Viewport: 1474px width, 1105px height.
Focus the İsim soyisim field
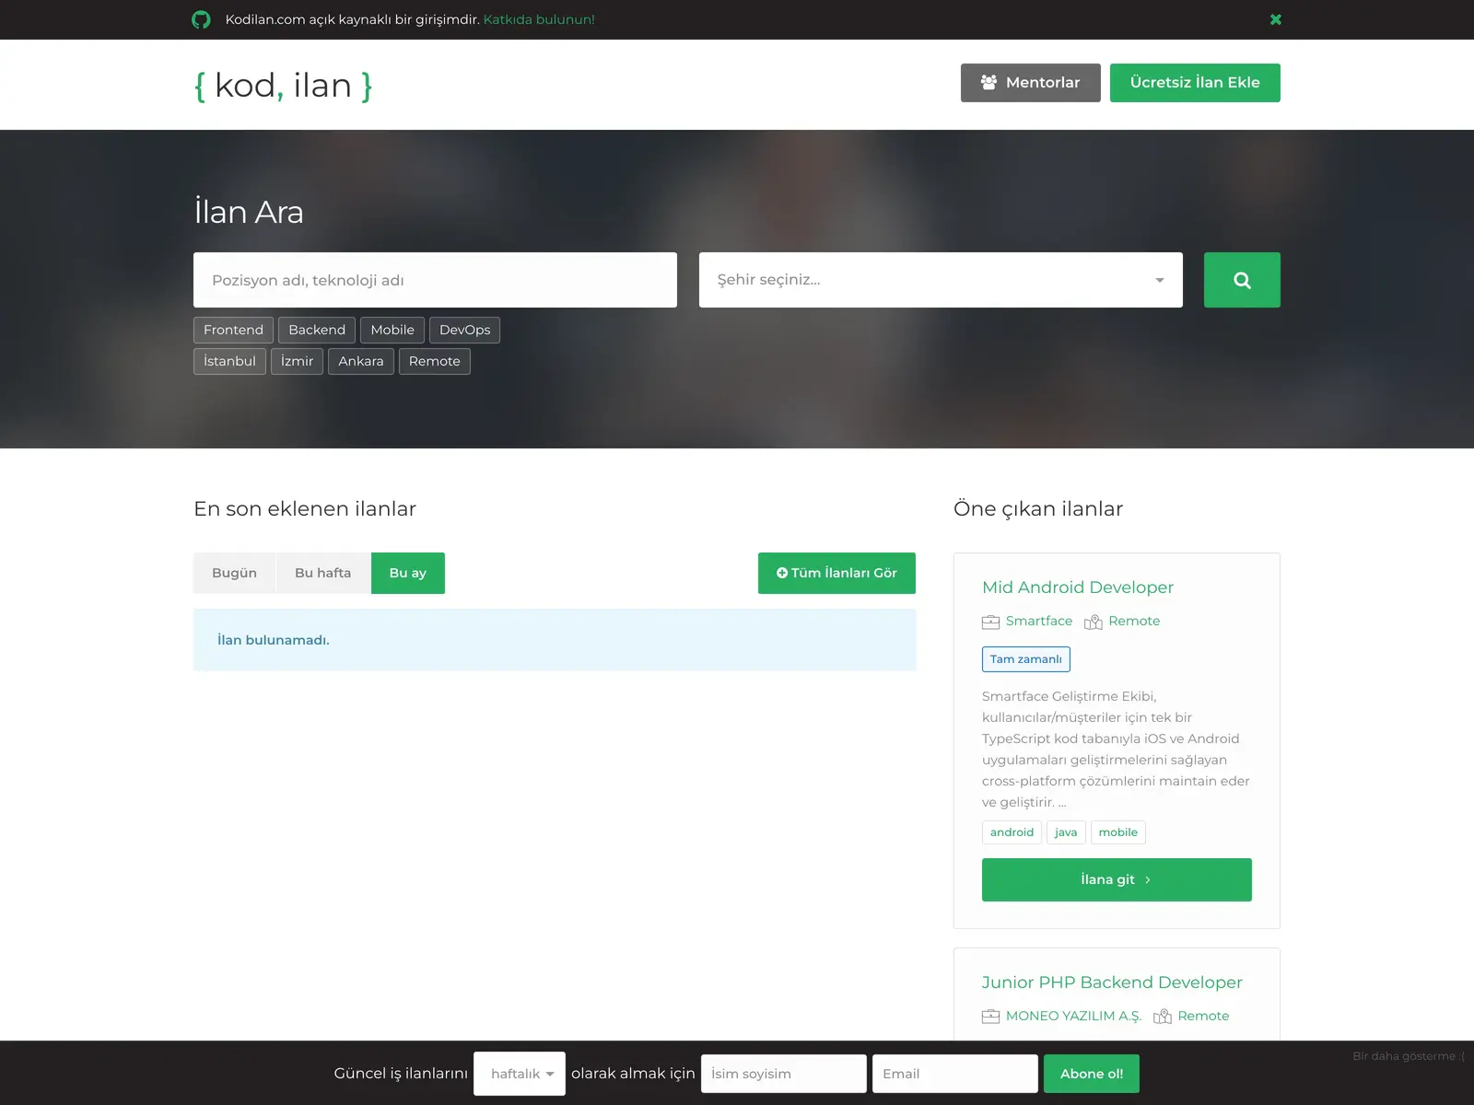[x=784, y=1074]
